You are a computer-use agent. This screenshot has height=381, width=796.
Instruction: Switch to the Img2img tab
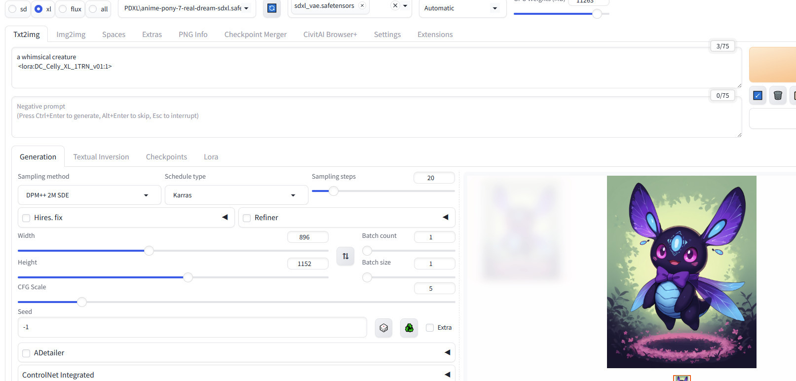pyautogui.click(x=71, y=35)
